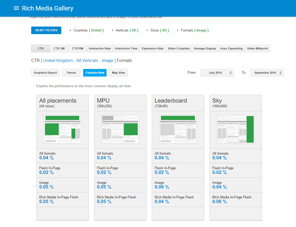Select the Video Complete tab
The image size is (296, 227).
pos(179,48)
